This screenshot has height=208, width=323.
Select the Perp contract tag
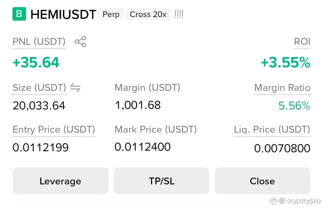111,14
